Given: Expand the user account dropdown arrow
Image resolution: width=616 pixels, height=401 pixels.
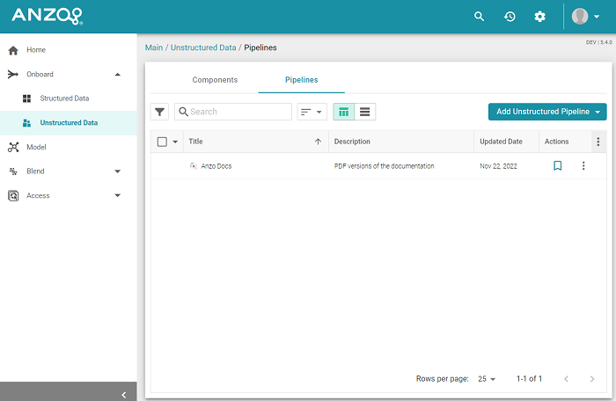Looking at the screenshot, I should (597, 17).
